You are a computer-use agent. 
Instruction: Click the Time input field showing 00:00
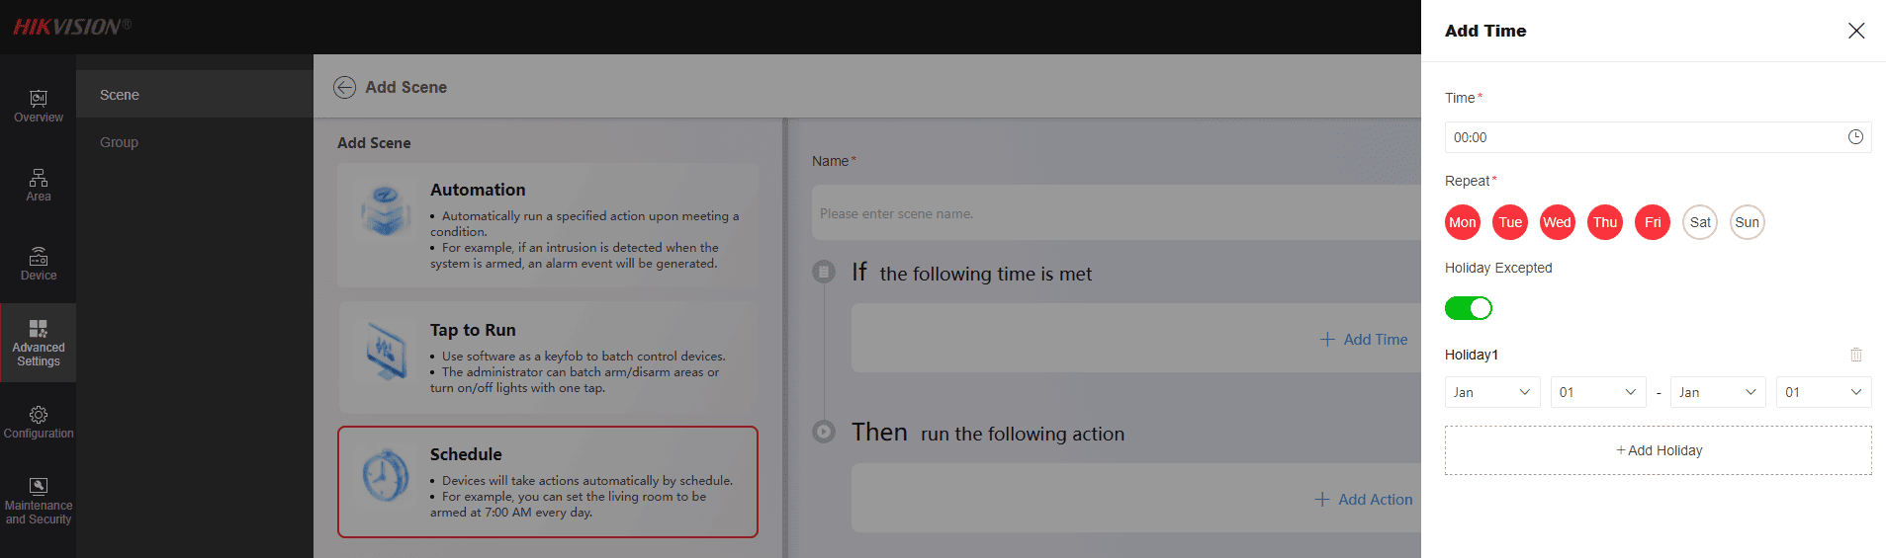pos(1659,137)
